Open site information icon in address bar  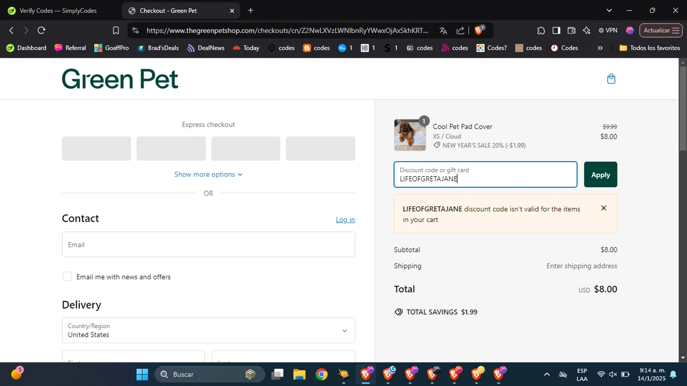click(135, 30)
